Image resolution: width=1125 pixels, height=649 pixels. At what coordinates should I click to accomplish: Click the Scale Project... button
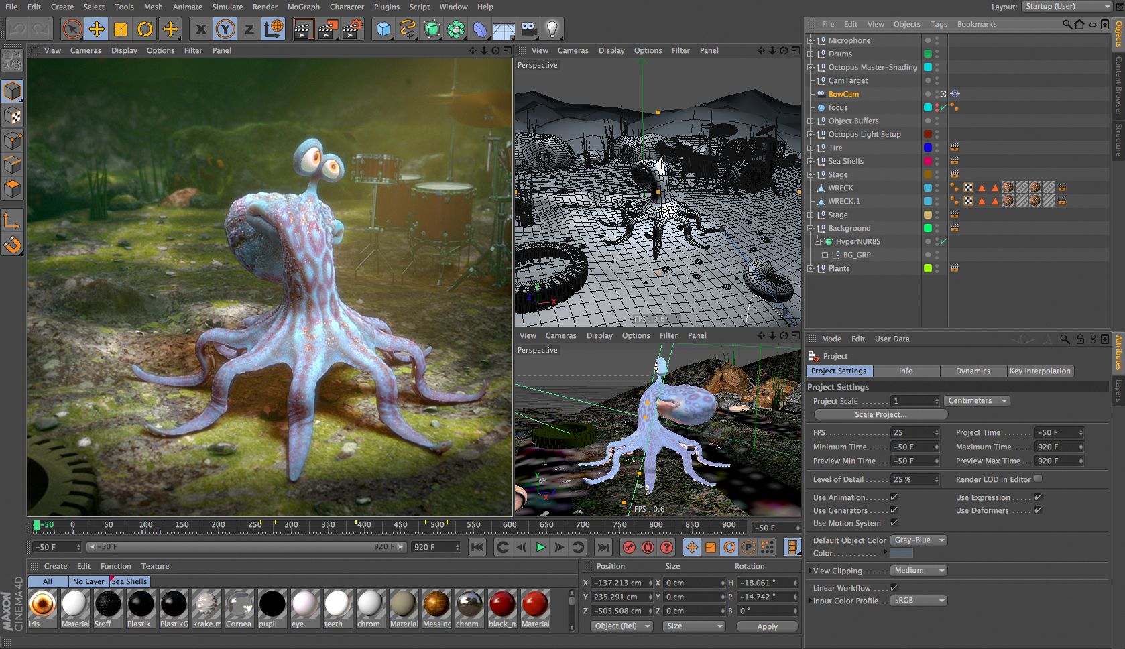[880, 414]
